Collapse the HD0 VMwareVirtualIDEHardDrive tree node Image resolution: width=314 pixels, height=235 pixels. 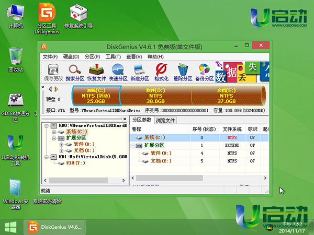47,126
